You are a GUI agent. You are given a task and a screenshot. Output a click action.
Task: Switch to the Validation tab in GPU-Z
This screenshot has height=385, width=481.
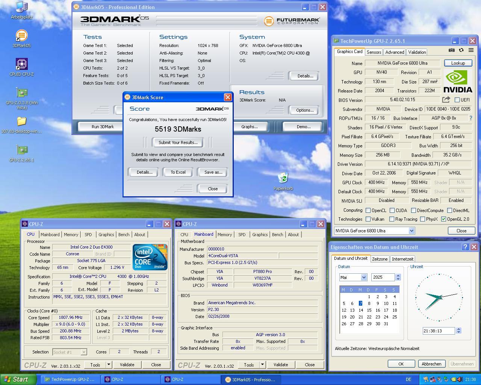coord(417,52)
